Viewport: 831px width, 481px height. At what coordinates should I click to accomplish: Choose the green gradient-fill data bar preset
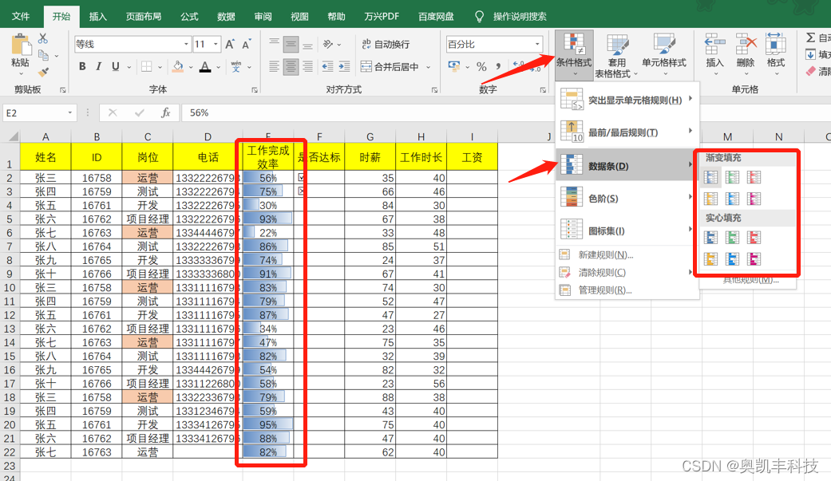point(733,177)
